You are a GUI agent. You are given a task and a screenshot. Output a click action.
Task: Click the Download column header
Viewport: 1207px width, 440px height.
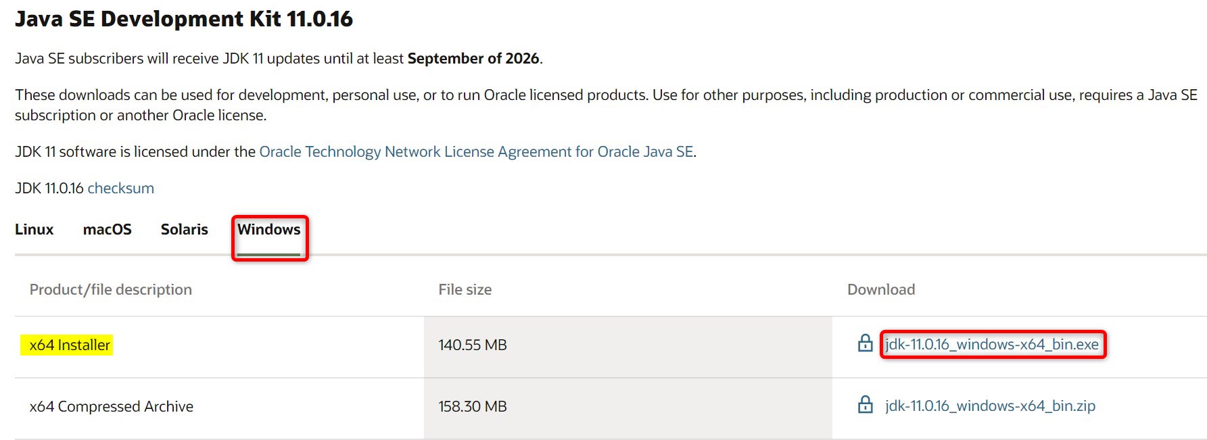tap(880, 290)
